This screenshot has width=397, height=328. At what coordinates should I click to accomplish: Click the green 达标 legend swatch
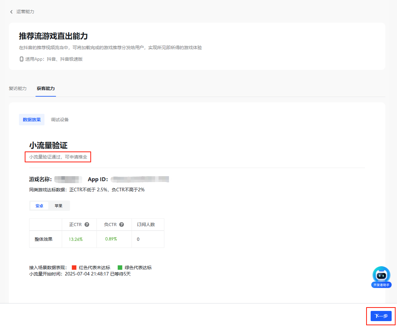click(x=120, y=267)
